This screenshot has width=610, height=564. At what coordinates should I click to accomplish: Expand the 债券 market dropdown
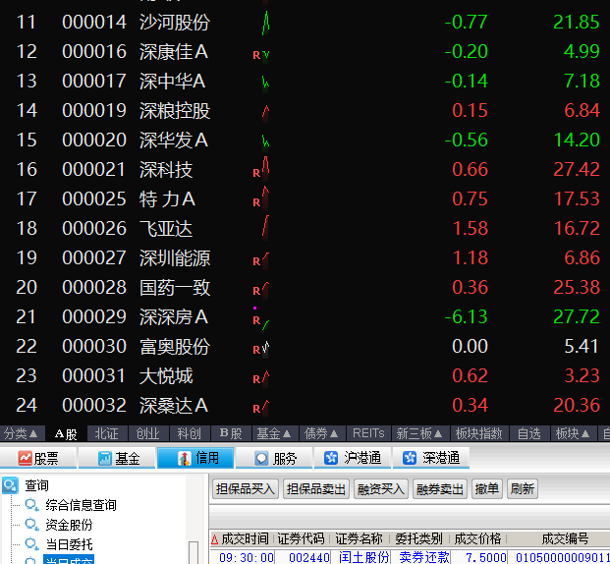click(321, 433)
